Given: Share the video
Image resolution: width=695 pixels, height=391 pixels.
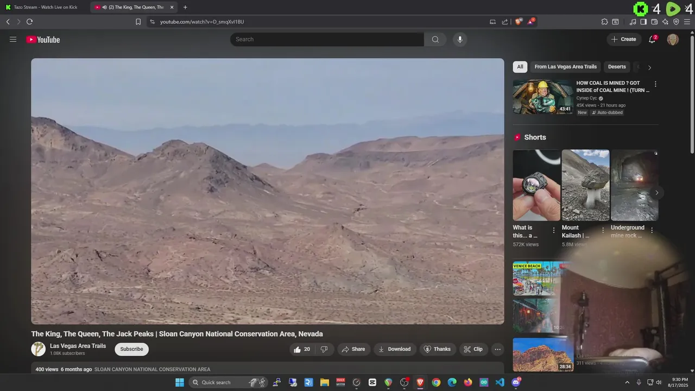Looking at the screenshot, I should 353,349.
